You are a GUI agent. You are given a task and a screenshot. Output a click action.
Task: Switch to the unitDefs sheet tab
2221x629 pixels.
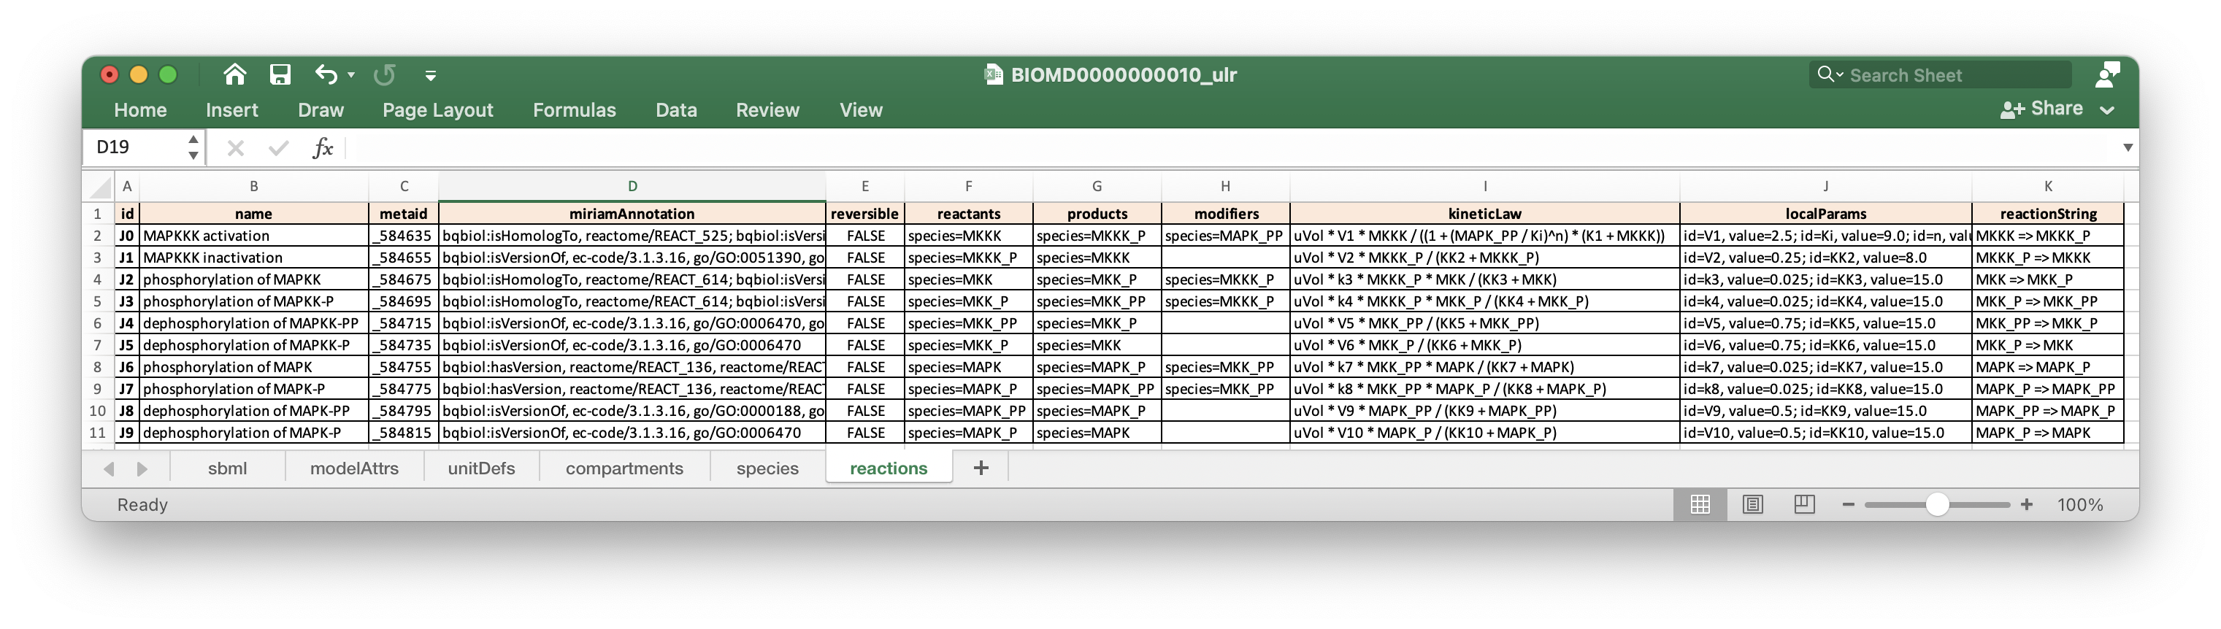click(481, 468)
